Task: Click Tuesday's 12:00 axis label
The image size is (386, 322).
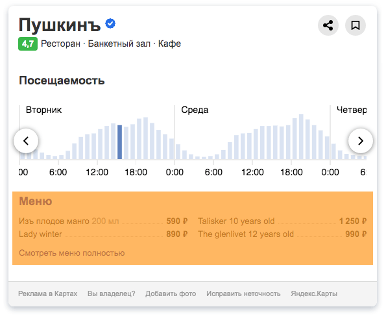Action: click(97, 172)
